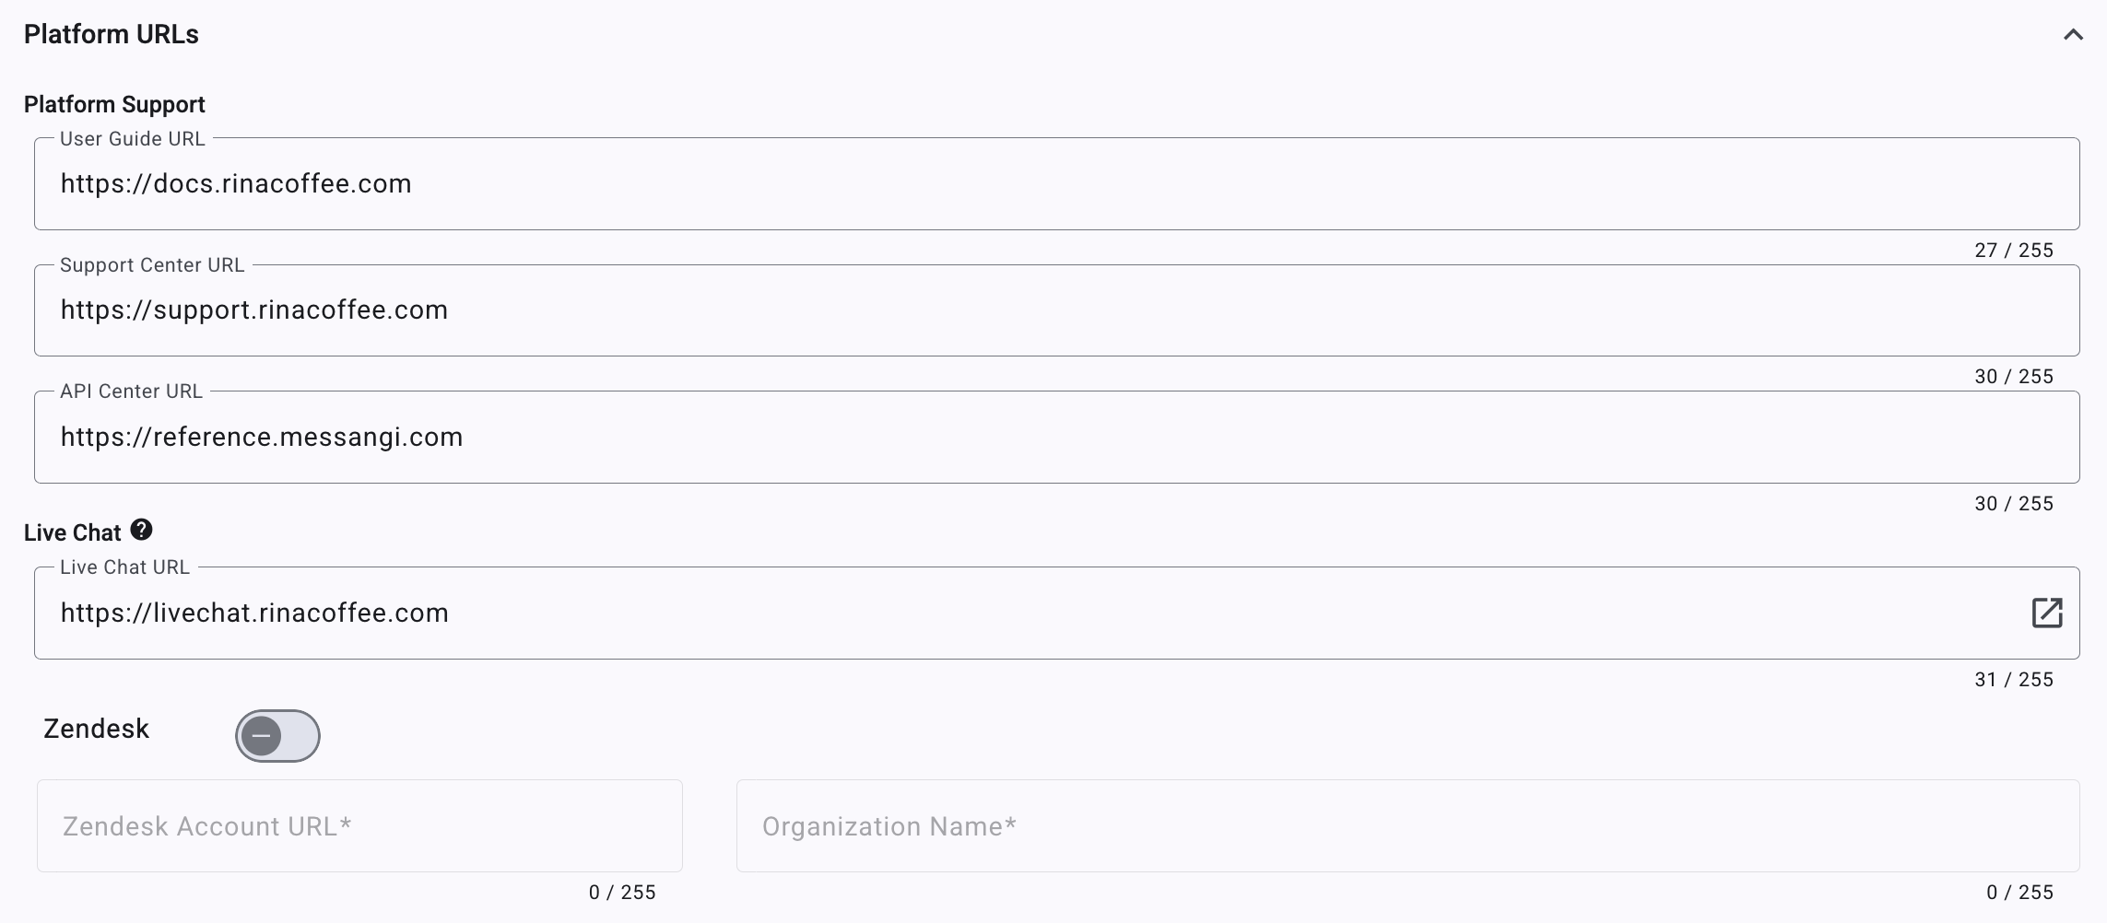Open Live Chat URL via external-link icon
2107x923 pixels.
tap(2046, 613)
